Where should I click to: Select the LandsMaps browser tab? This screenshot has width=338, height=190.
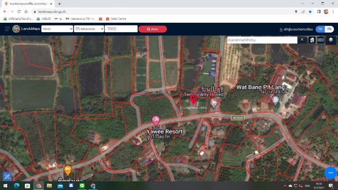(x=29, y=4)
